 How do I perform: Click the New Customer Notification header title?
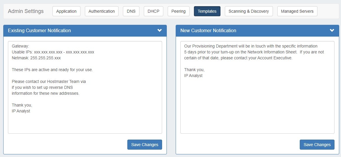point(208,30)
